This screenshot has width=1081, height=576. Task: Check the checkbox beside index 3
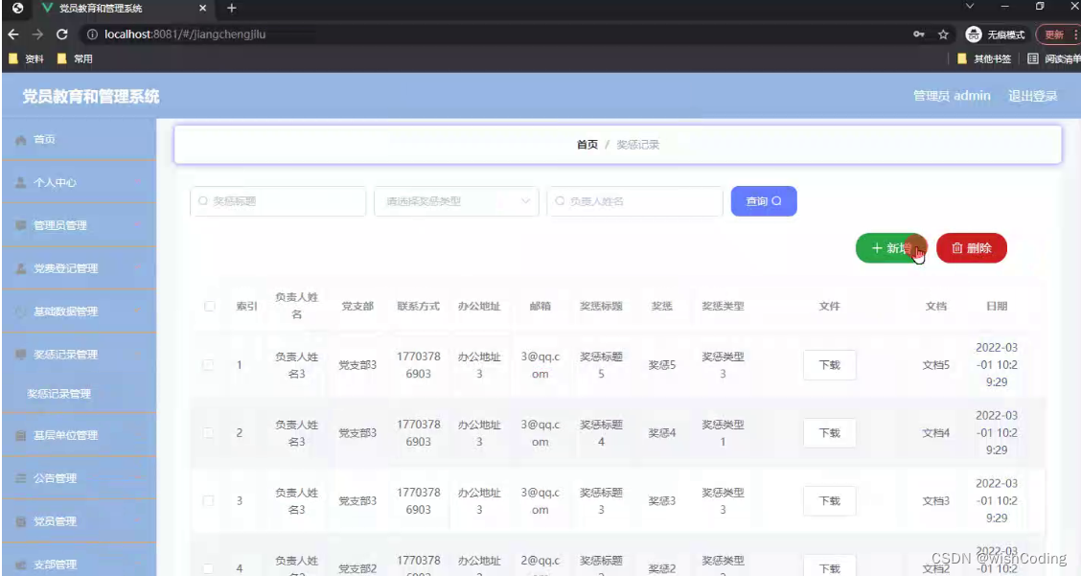(208, 500)
